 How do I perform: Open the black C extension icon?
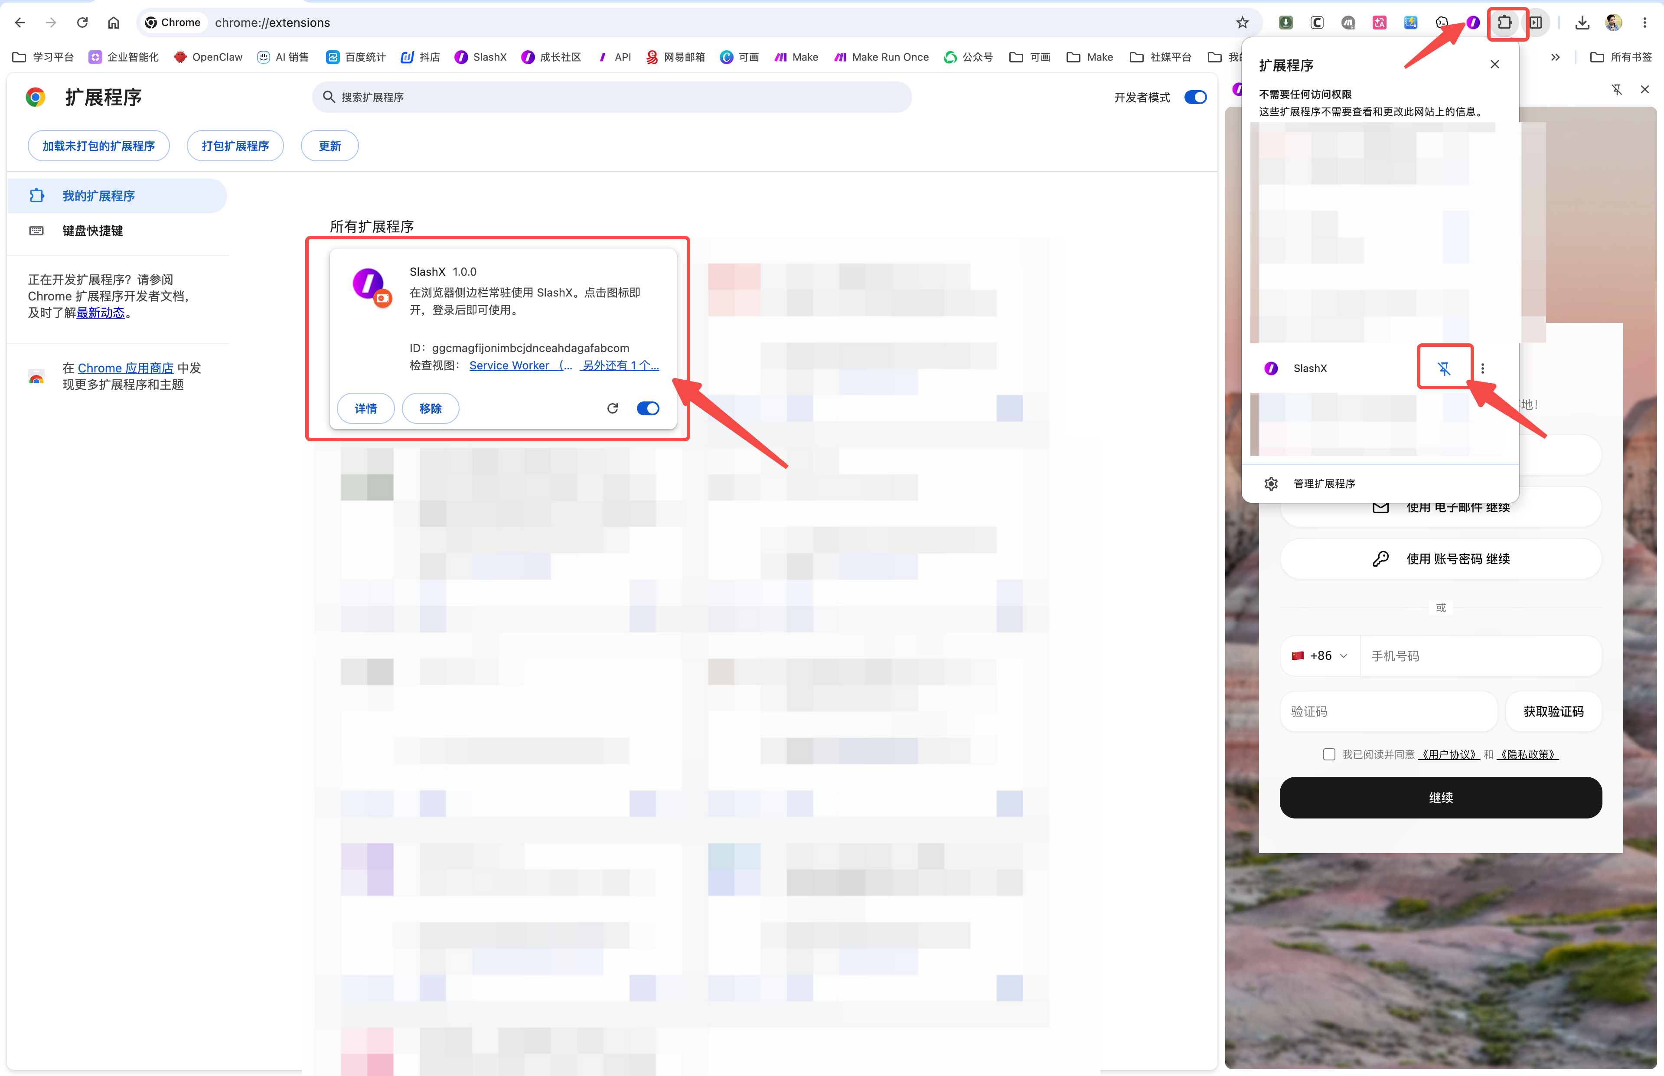(x=1317, y=23)
